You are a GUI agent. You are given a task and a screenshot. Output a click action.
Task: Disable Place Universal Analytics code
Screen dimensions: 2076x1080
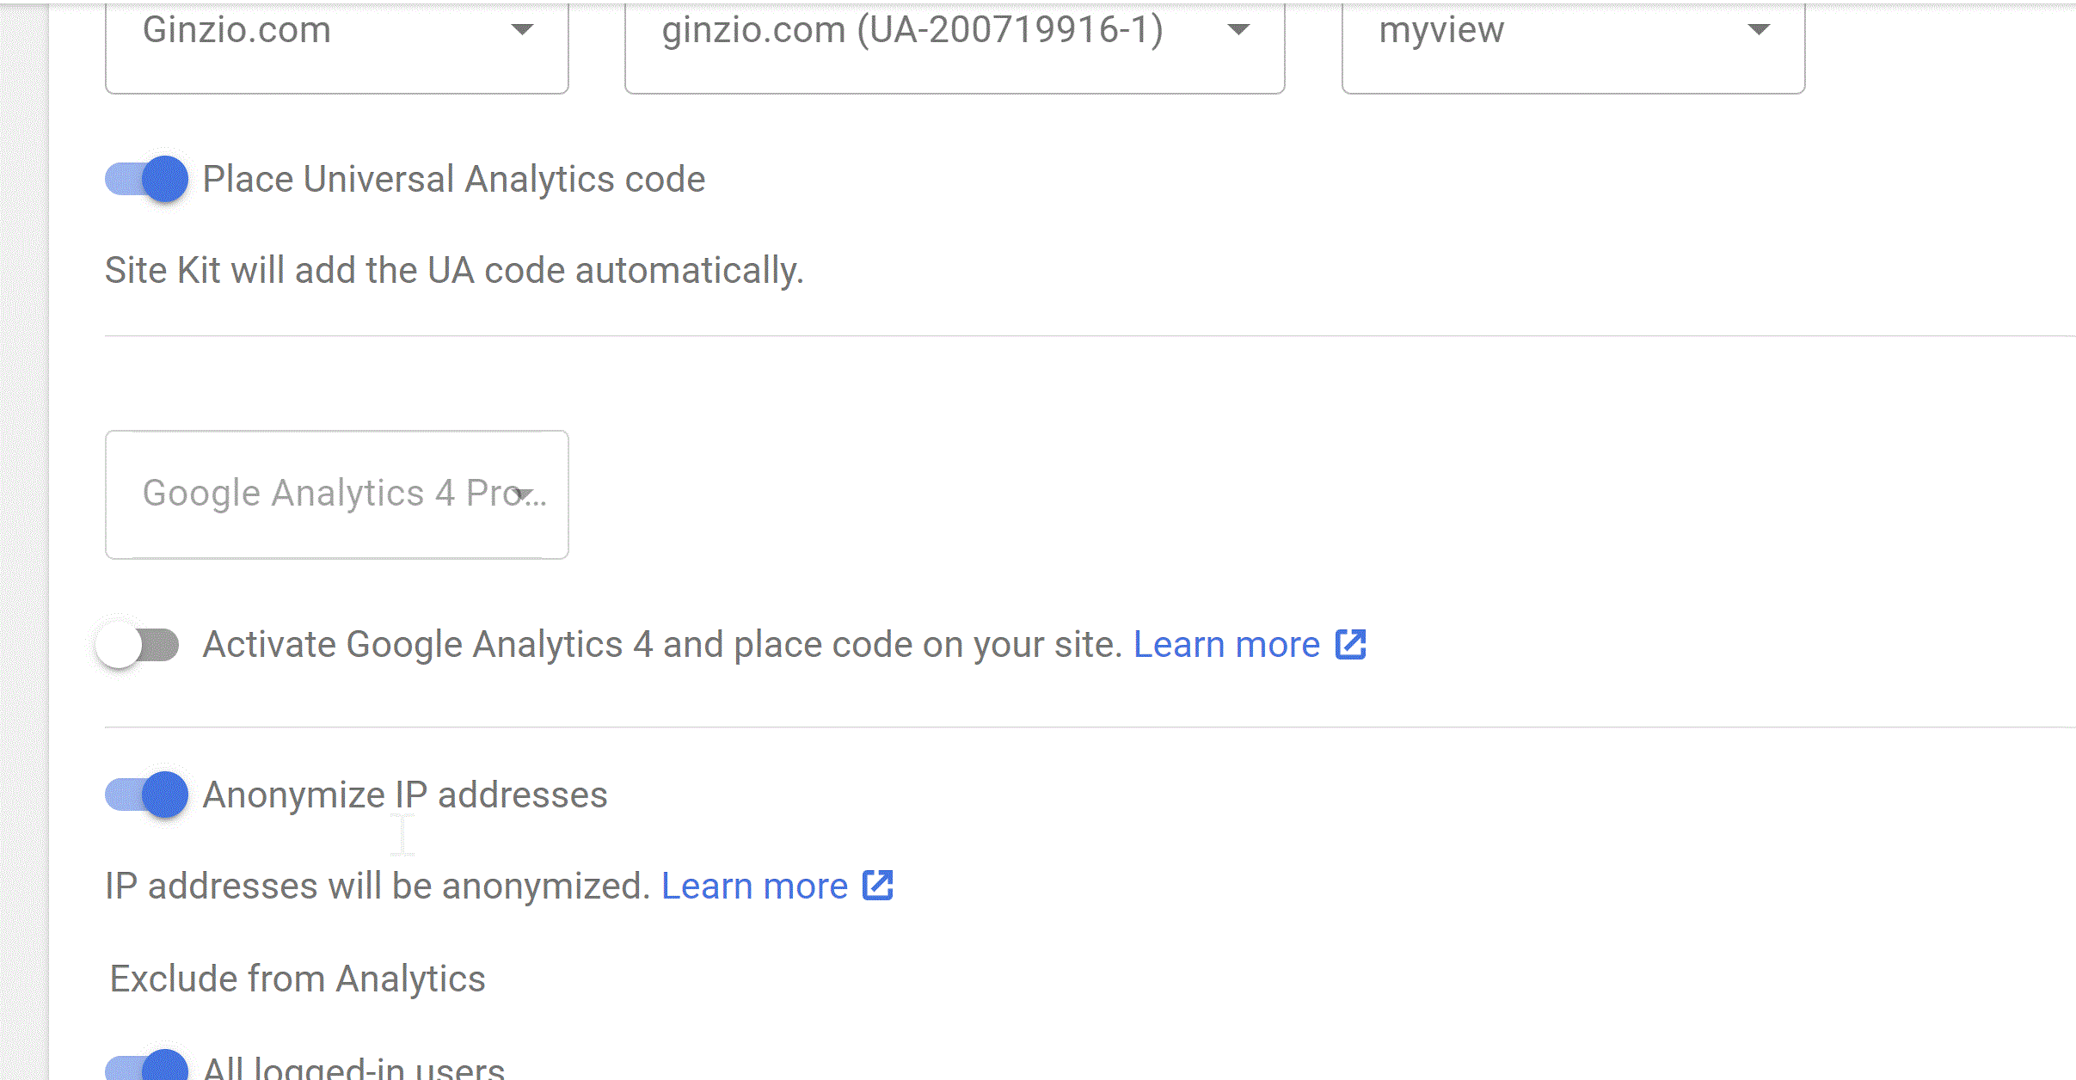[x=145, y=179]
